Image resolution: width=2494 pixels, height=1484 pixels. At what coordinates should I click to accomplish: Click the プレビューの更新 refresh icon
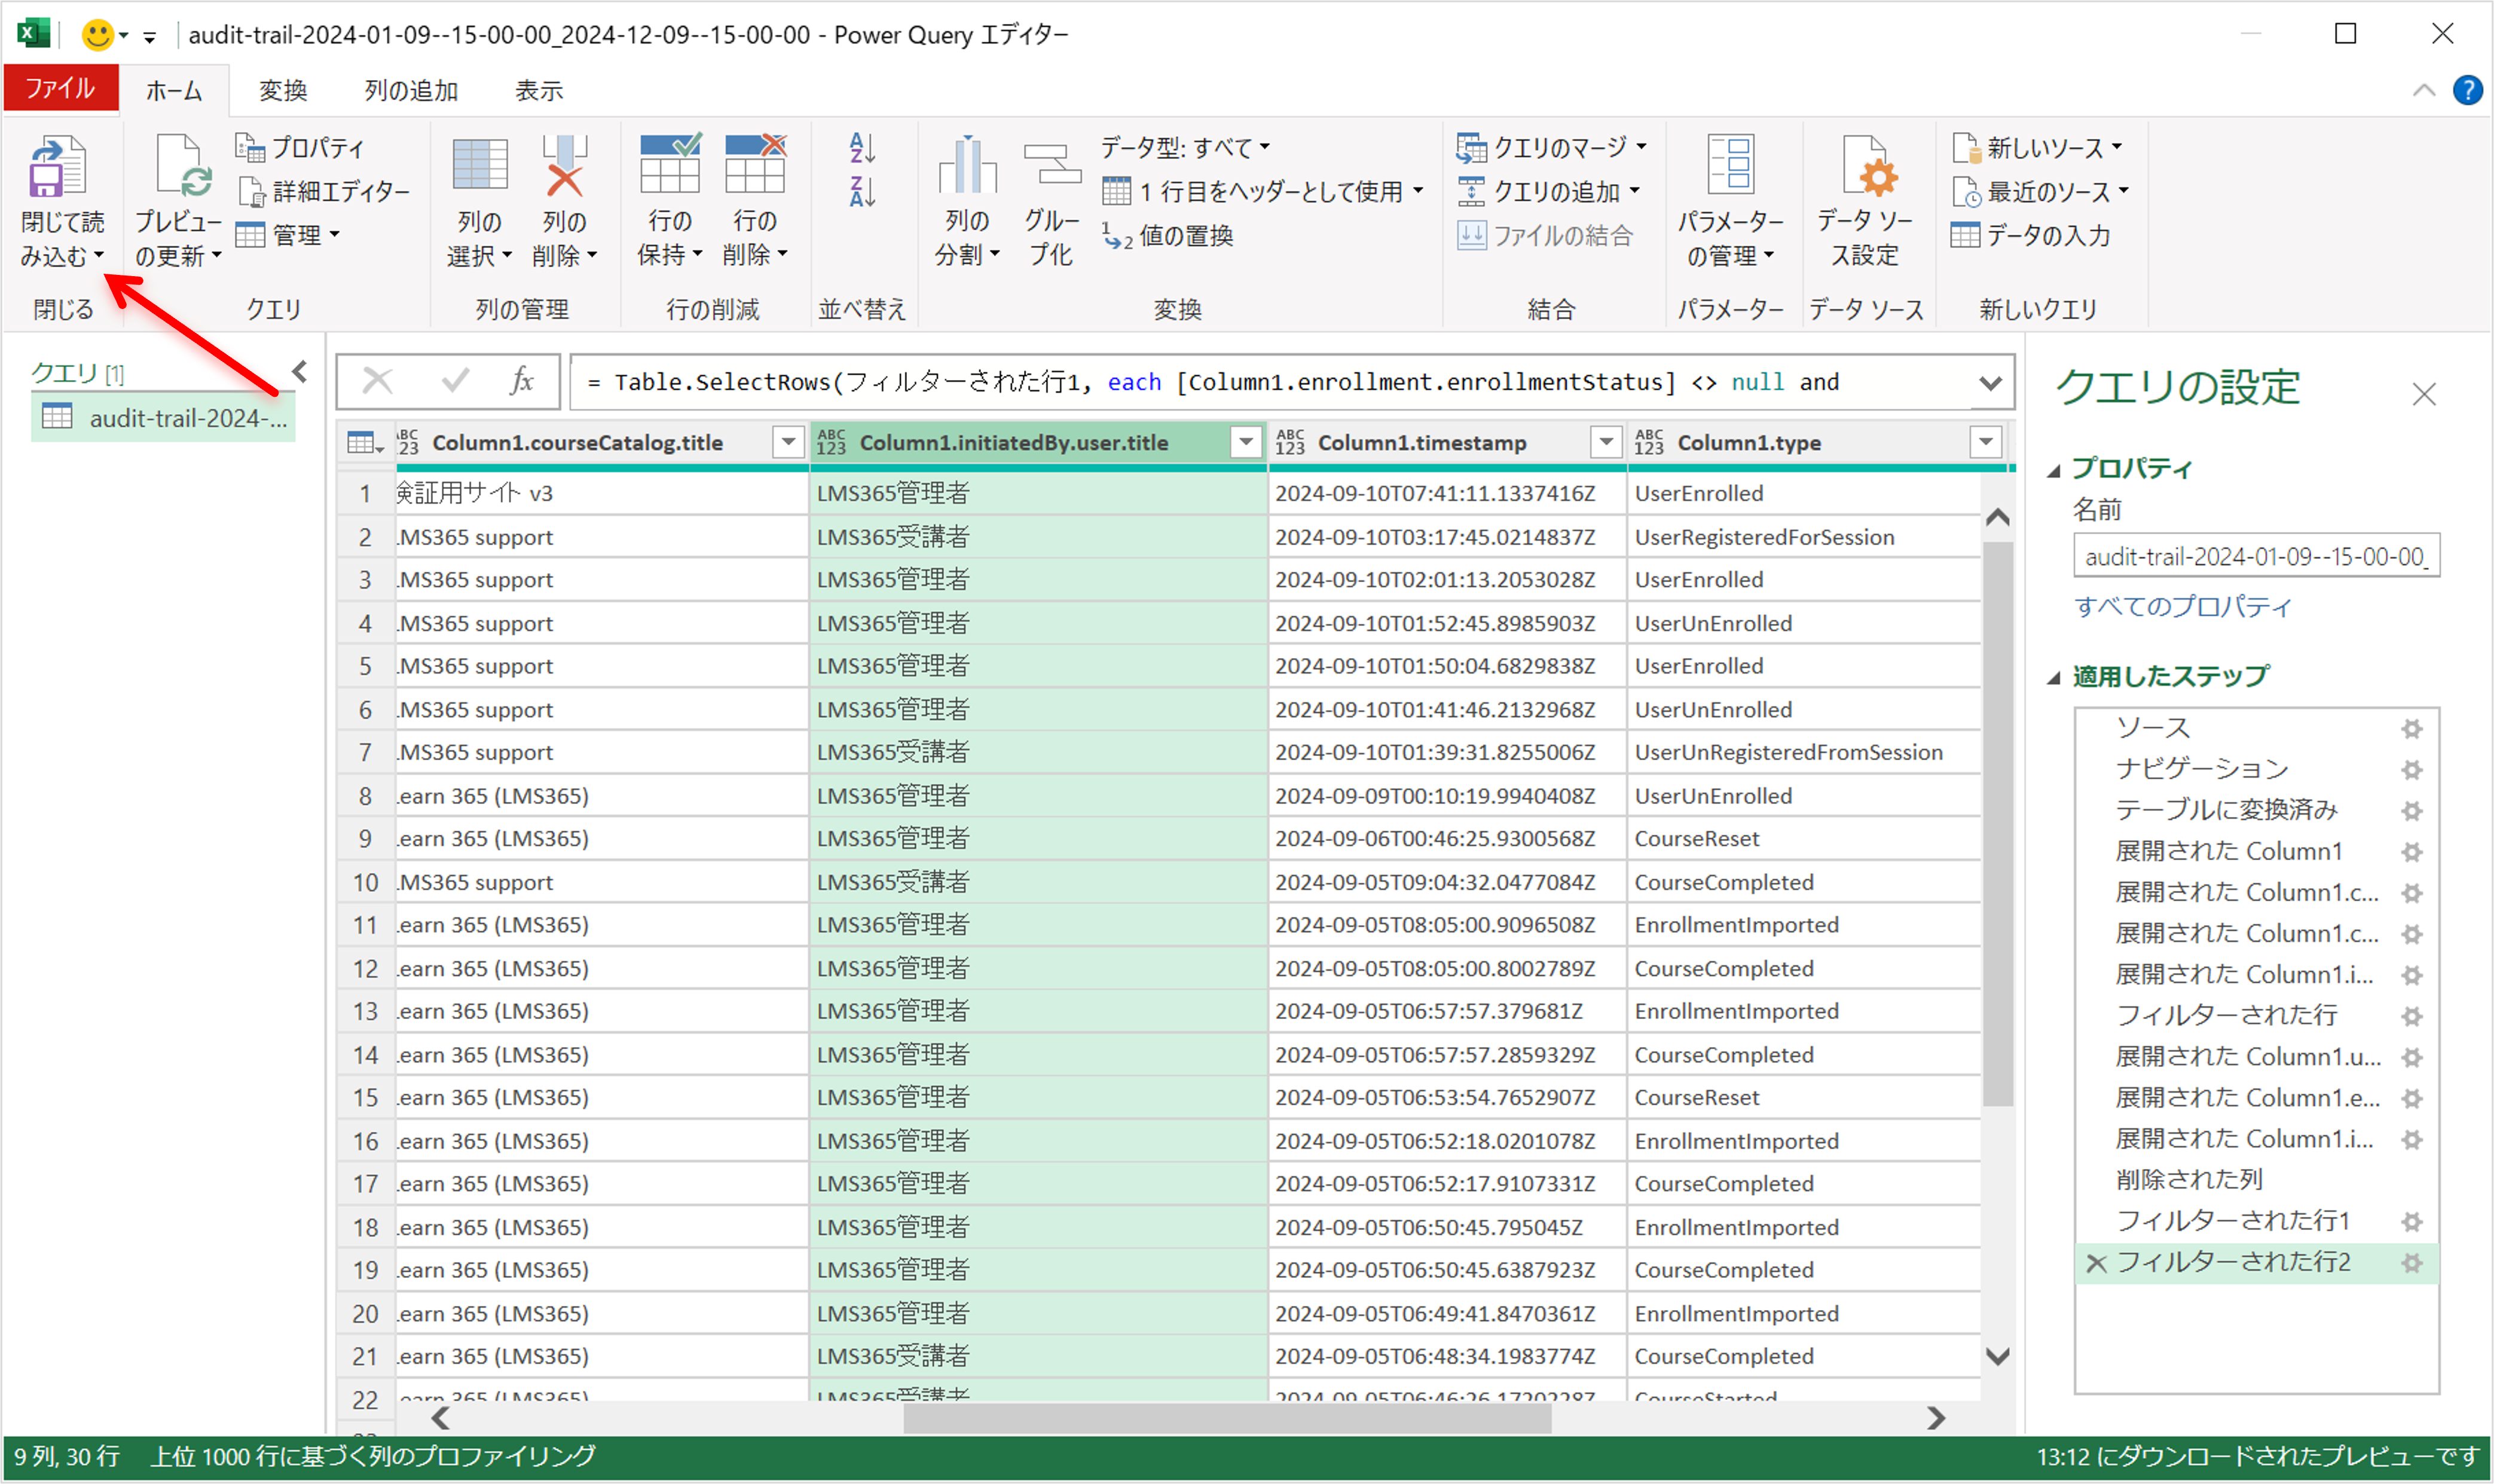pos(184,165)
